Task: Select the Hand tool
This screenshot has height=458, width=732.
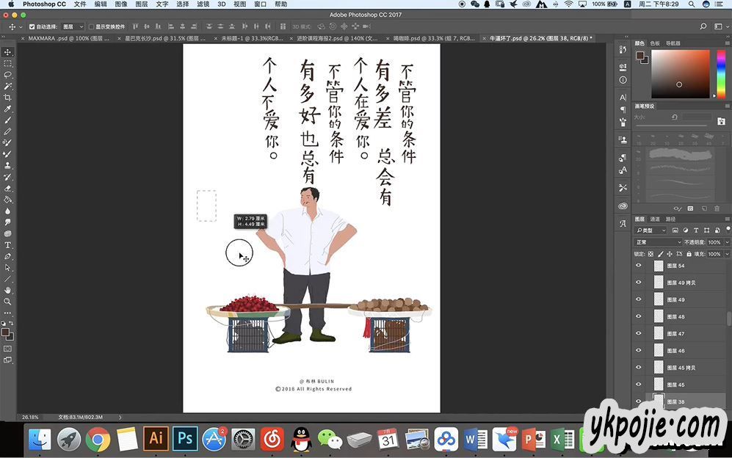Action: (x=7, y=290)
